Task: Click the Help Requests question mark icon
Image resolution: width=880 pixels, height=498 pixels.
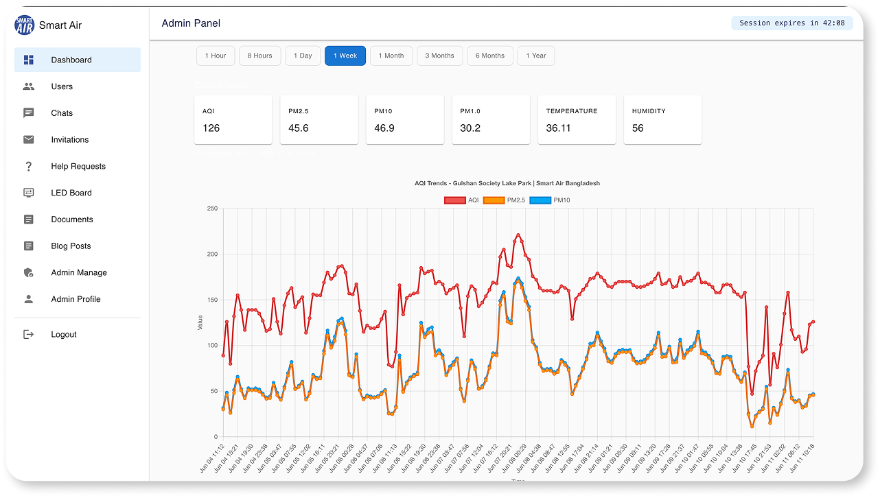Action: click(x=29, y=166)
